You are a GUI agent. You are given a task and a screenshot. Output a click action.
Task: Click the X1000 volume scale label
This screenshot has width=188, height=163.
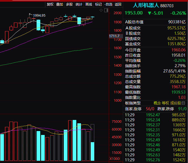[115, 159]
